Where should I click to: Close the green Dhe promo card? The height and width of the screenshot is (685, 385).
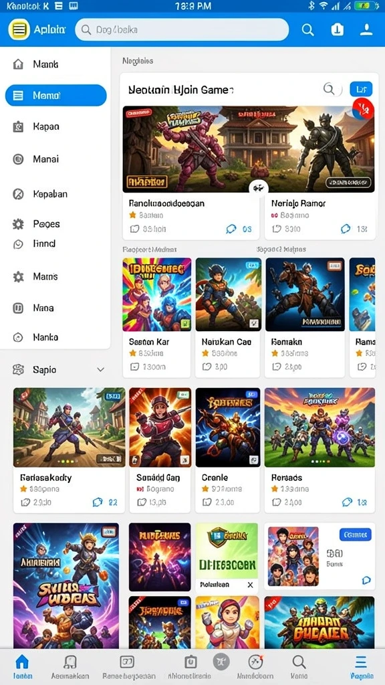tap(250, 585)
